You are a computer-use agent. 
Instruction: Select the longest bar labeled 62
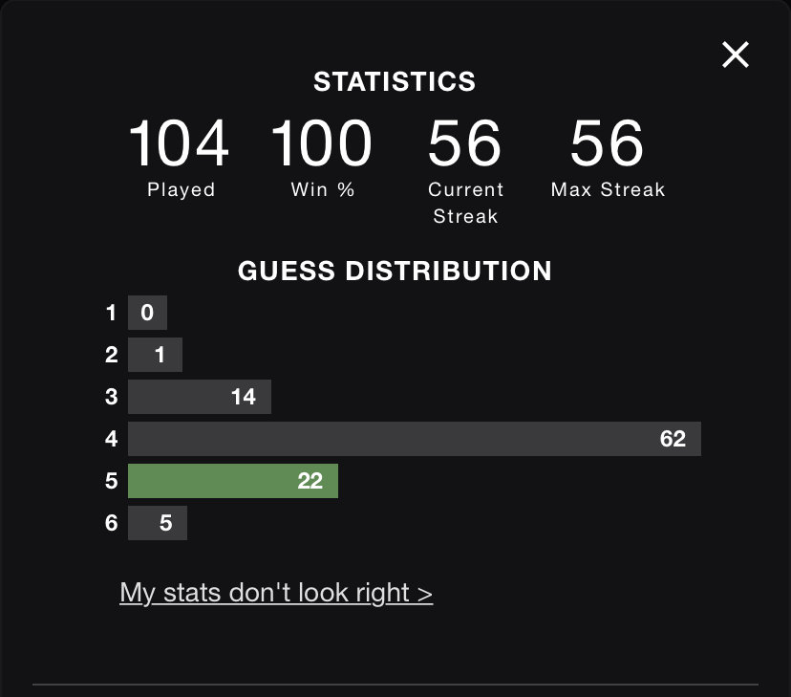(x=415, y=439)
